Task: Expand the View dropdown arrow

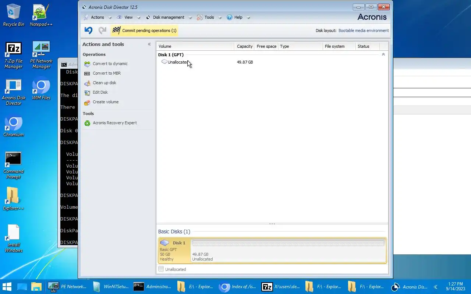Action: click(x=139, y=18)
